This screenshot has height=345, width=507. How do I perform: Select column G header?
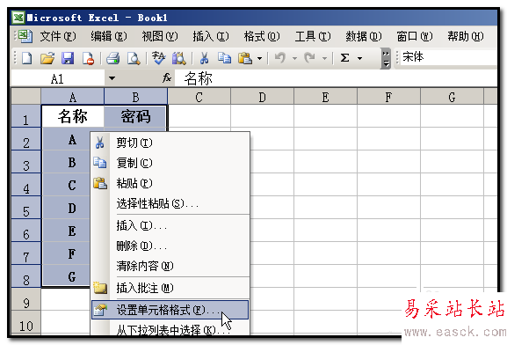452,97
